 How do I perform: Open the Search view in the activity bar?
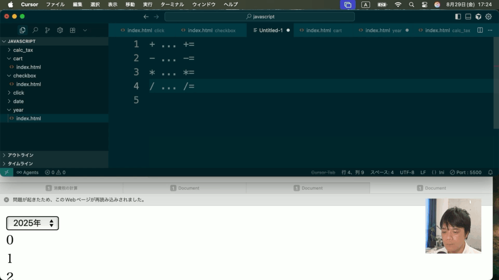coord(35,30)
